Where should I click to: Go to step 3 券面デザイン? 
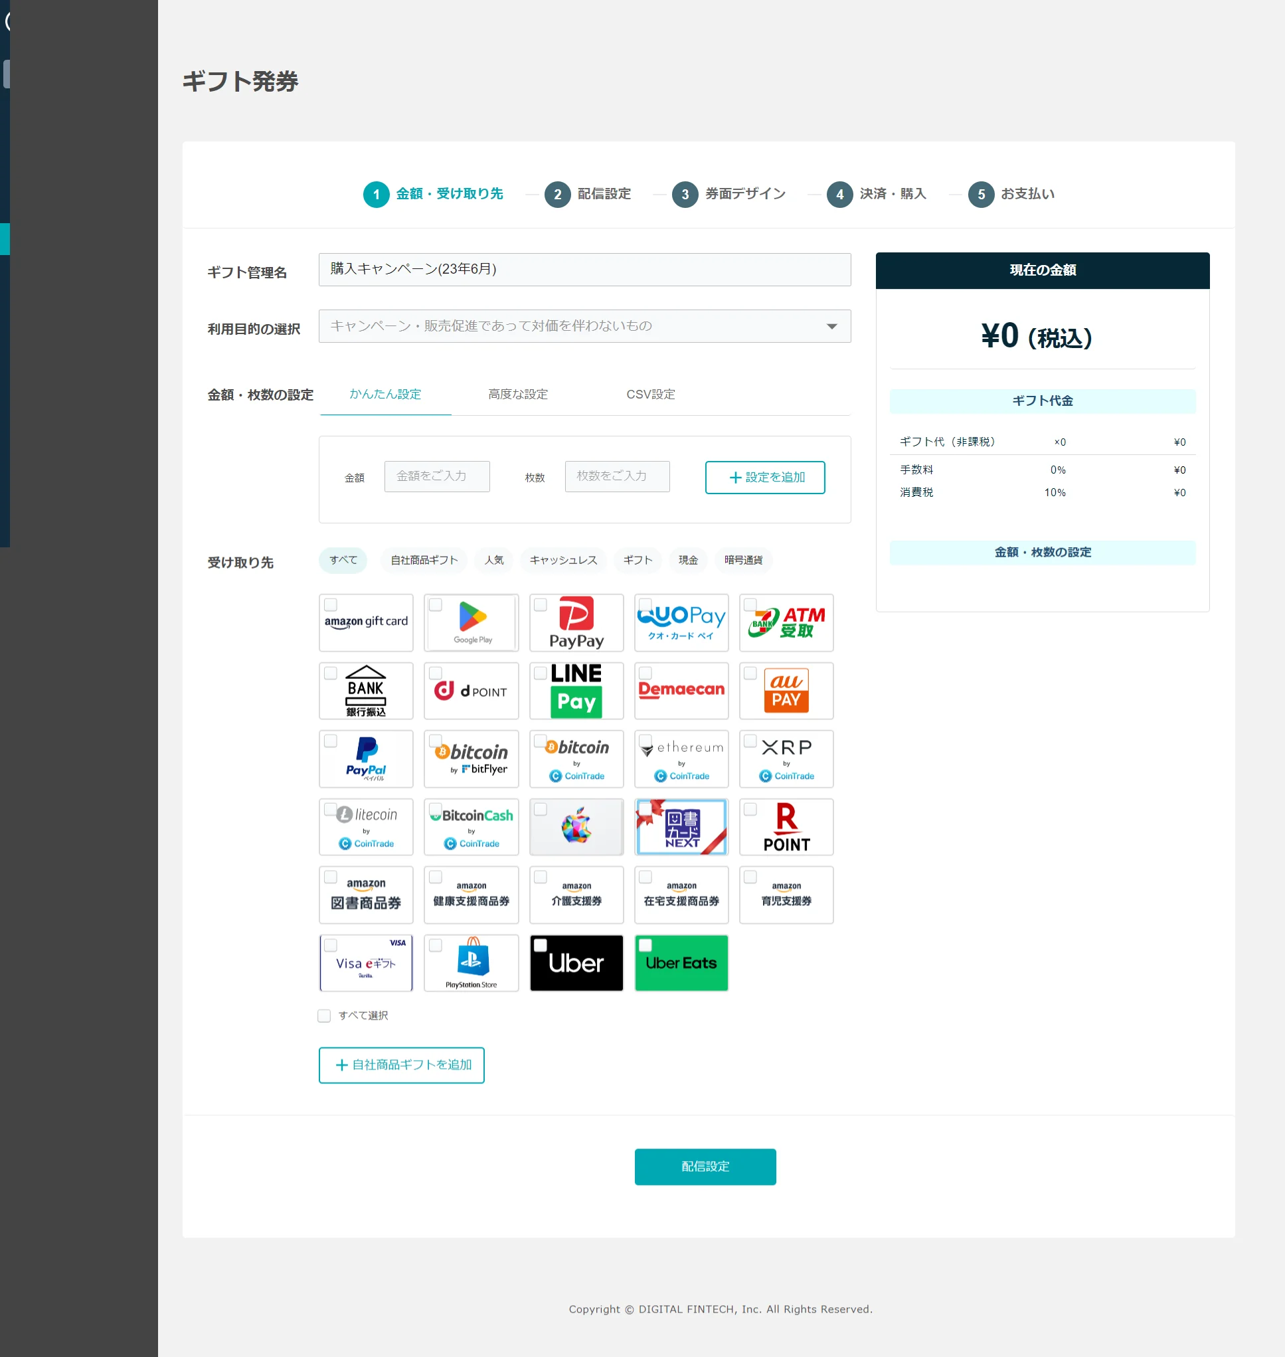point(728,195)
